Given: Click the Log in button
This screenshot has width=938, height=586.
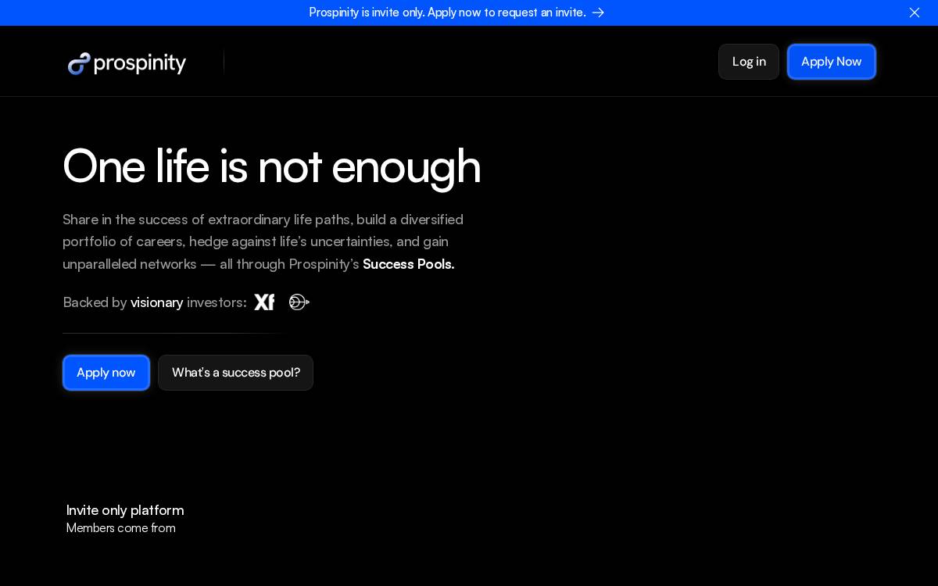Looking at the screenshot, I should point(749,62).
